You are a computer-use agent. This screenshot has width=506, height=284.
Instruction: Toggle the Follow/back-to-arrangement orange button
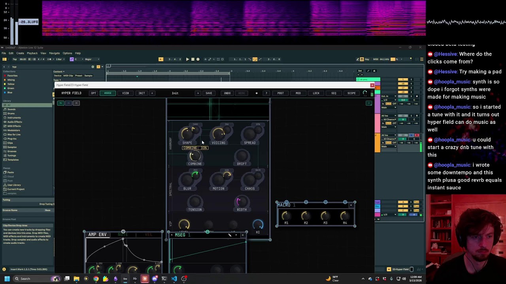[161, 59]
